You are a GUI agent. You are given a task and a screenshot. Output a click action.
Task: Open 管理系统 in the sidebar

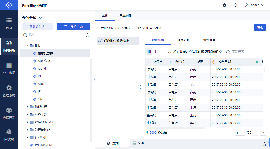pyautogui.click(x=9, y=91)
